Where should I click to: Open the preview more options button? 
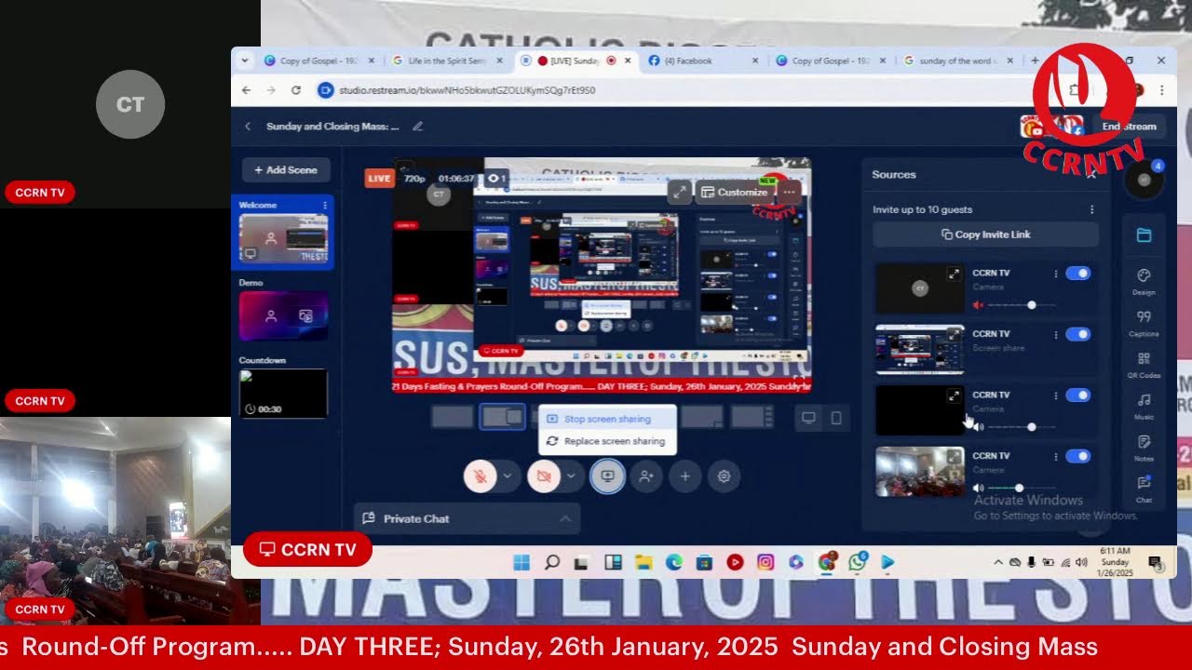tap(790, 192)
